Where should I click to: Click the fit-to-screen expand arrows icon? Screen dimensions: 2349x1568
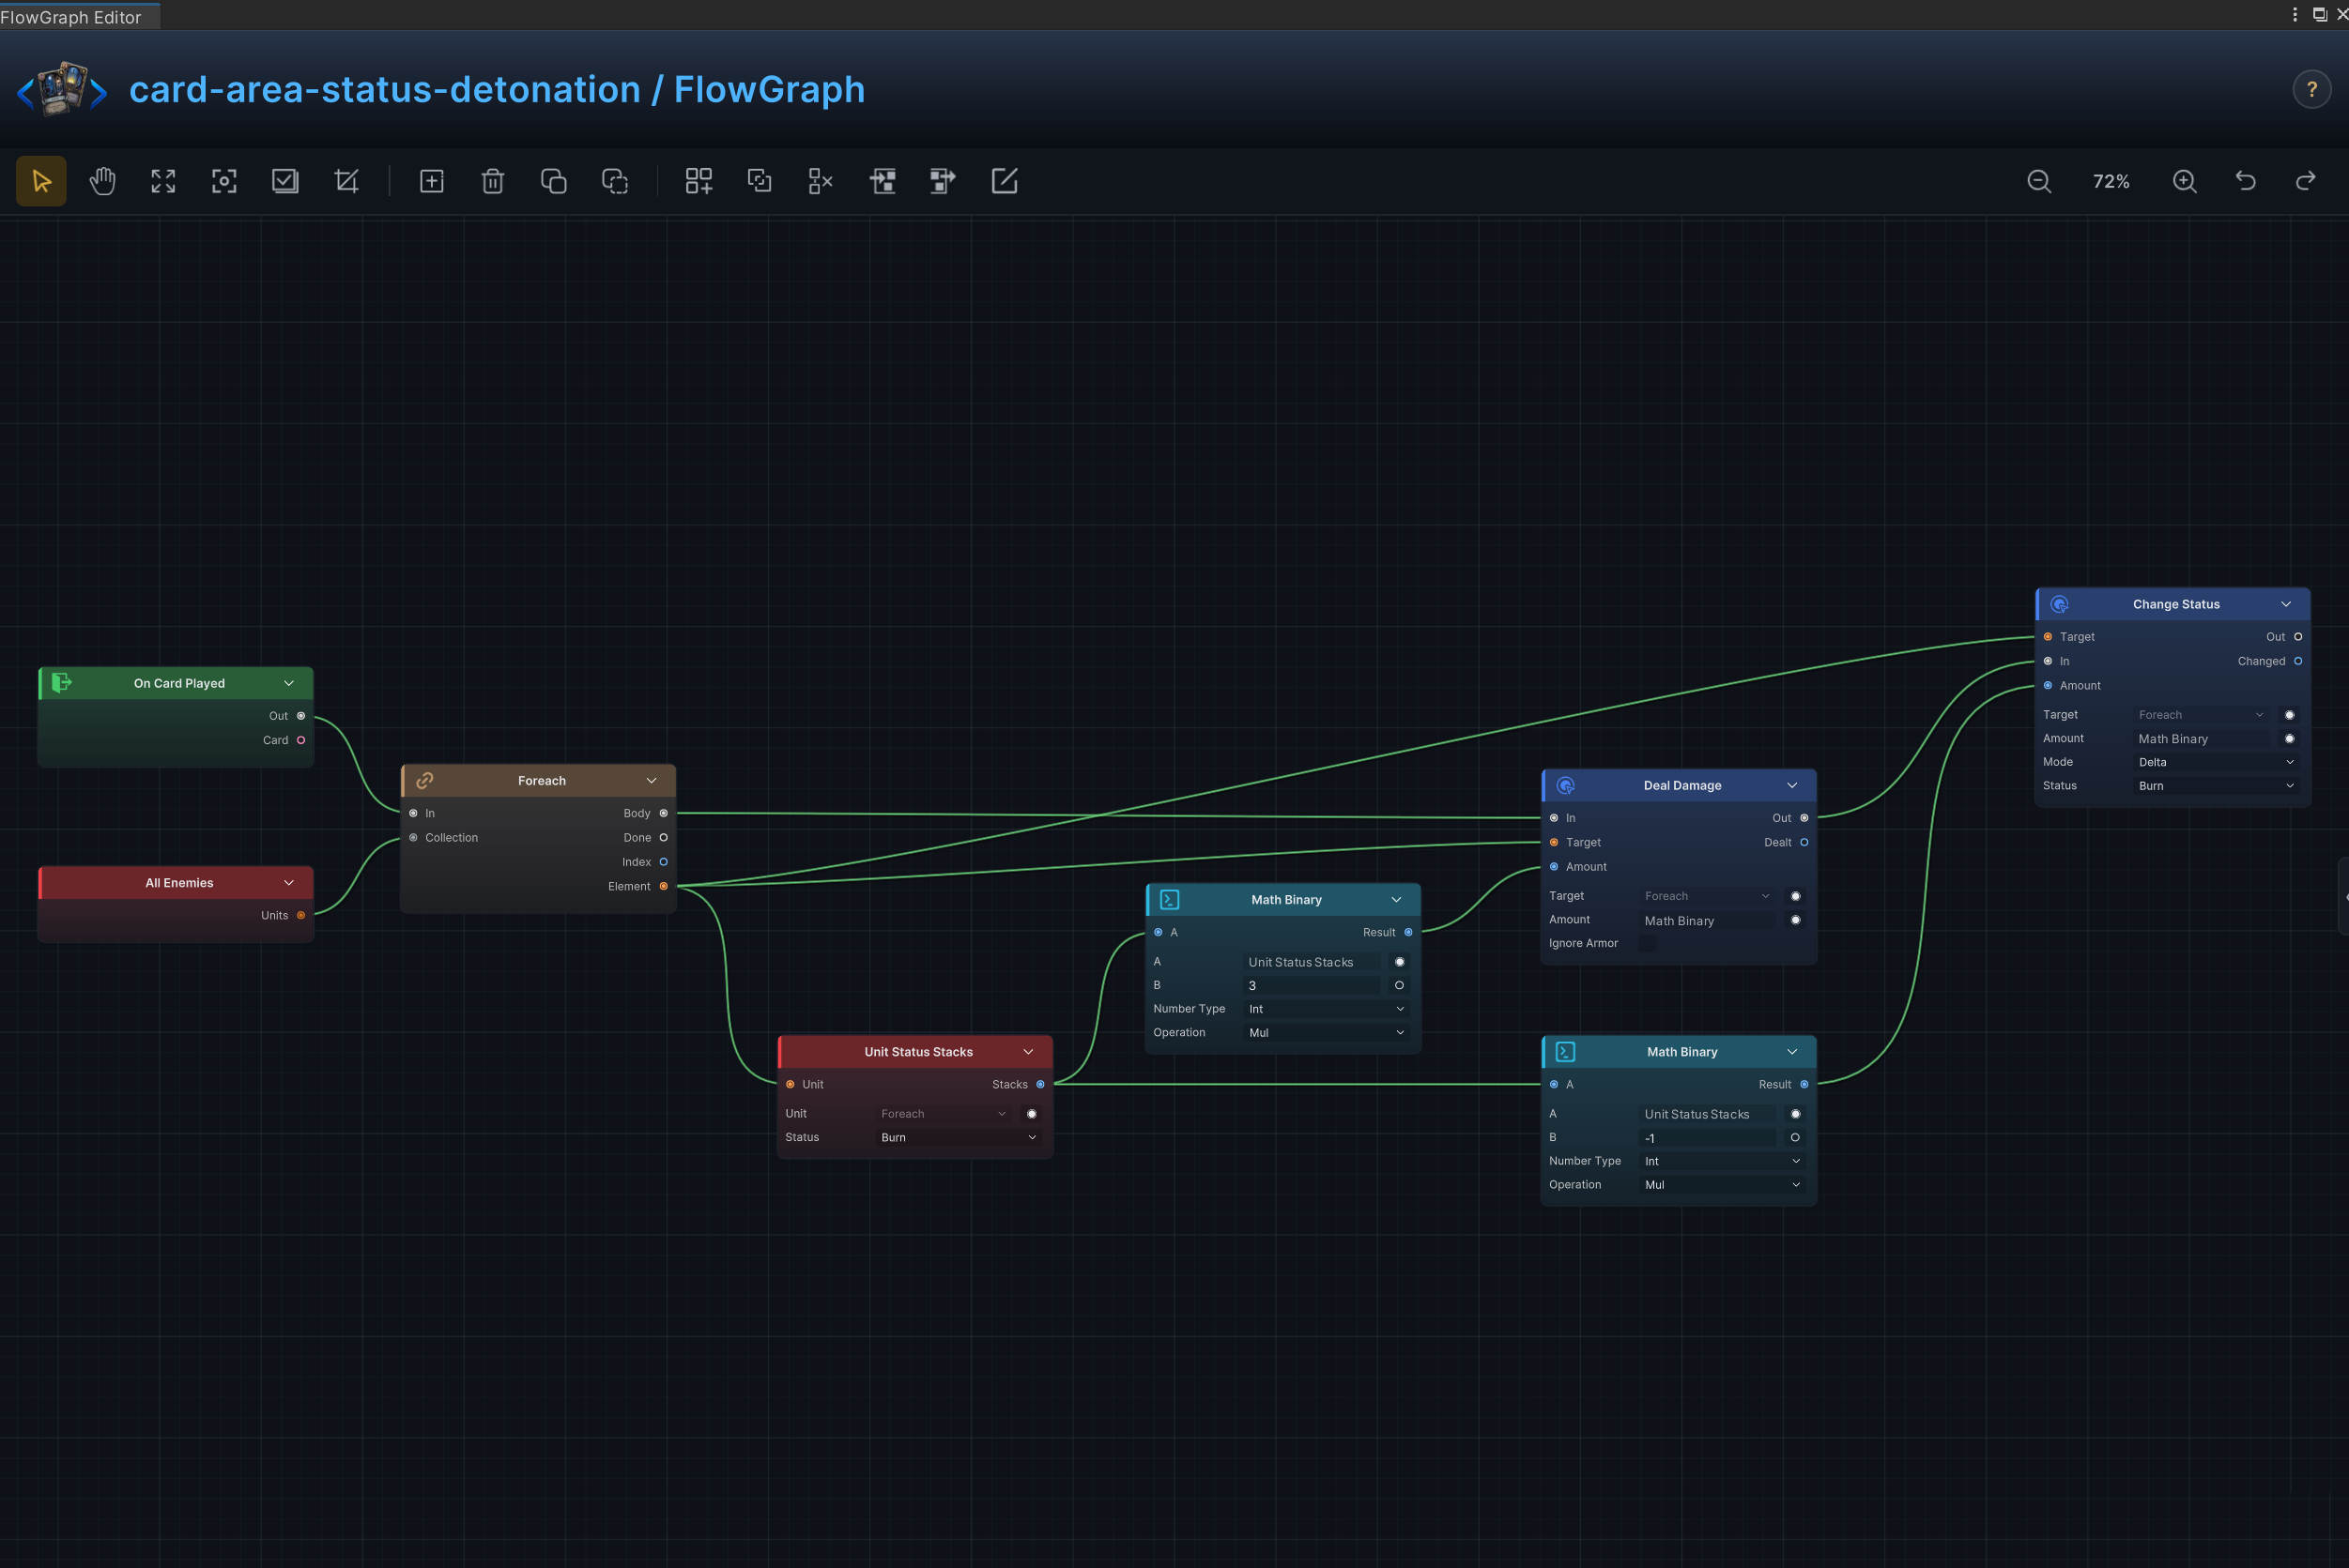163,181
